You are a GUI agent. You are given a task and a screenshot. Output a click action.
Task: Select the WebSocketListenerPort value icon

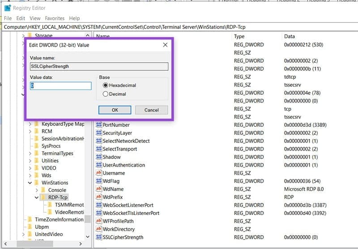98,205
